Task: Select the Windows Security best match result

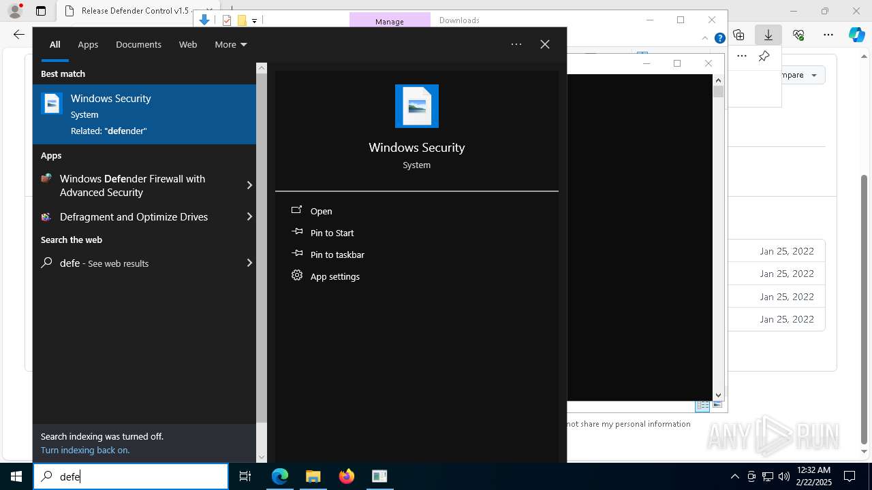Action: (x=144, y=114)
